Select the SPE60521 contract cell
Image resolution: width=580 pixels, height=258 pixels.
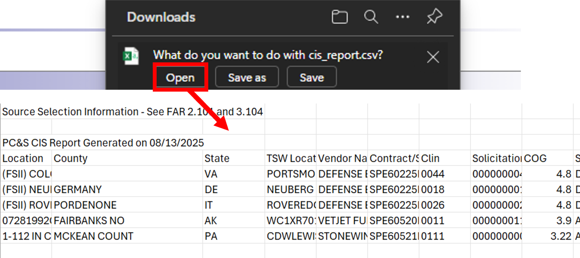point(393,236)
